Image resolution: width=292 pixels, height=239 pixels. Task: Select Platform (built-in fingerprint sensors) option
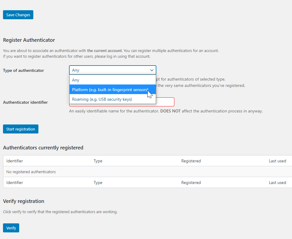click(x=110, y=90)
